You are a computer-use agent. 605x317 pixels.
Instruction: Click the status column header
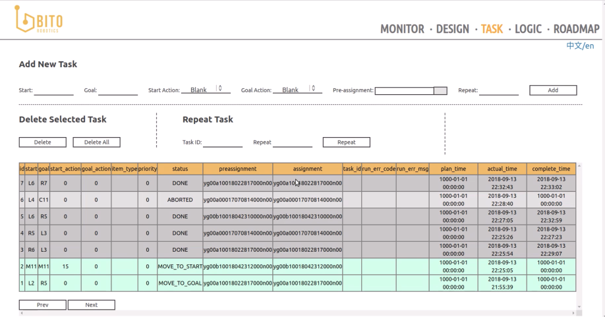[180, 169]
